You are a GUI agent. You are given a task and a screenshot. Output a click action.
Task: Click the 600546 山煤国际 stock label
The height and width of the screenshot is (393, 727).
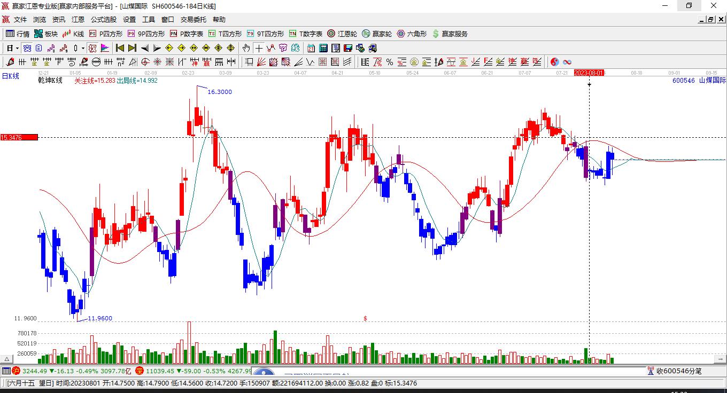(x=699, y=81)
